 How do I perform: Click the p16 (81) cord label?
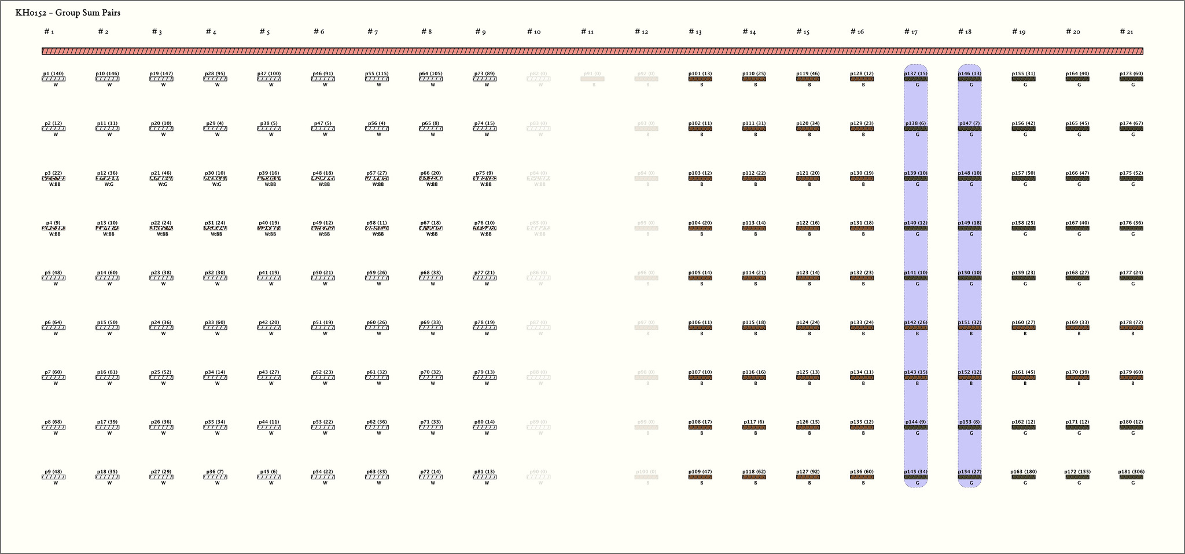[107, 372]
